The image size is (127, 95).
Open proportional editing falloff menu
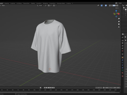point(56,6)
